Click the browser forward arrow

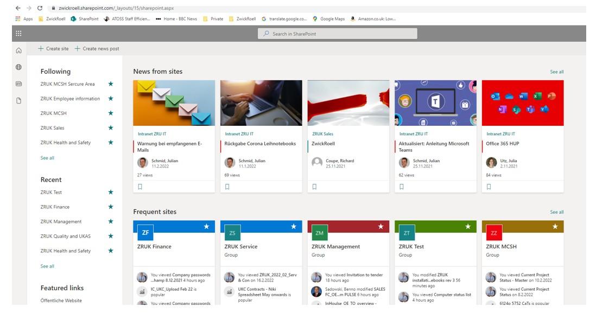tap(29, 8)
